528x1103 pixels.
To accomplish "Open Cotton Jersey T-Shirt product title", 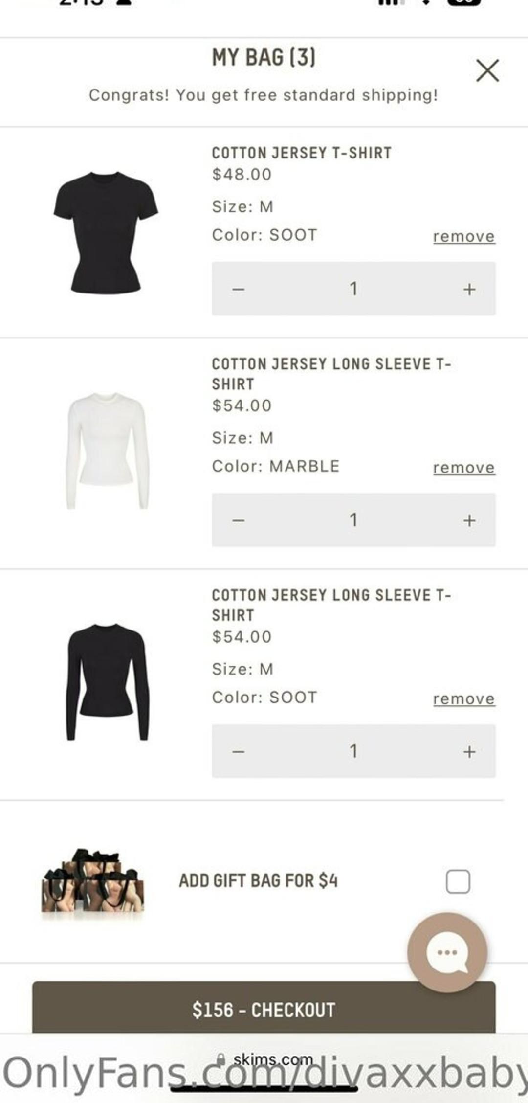I will click(301, 153).
